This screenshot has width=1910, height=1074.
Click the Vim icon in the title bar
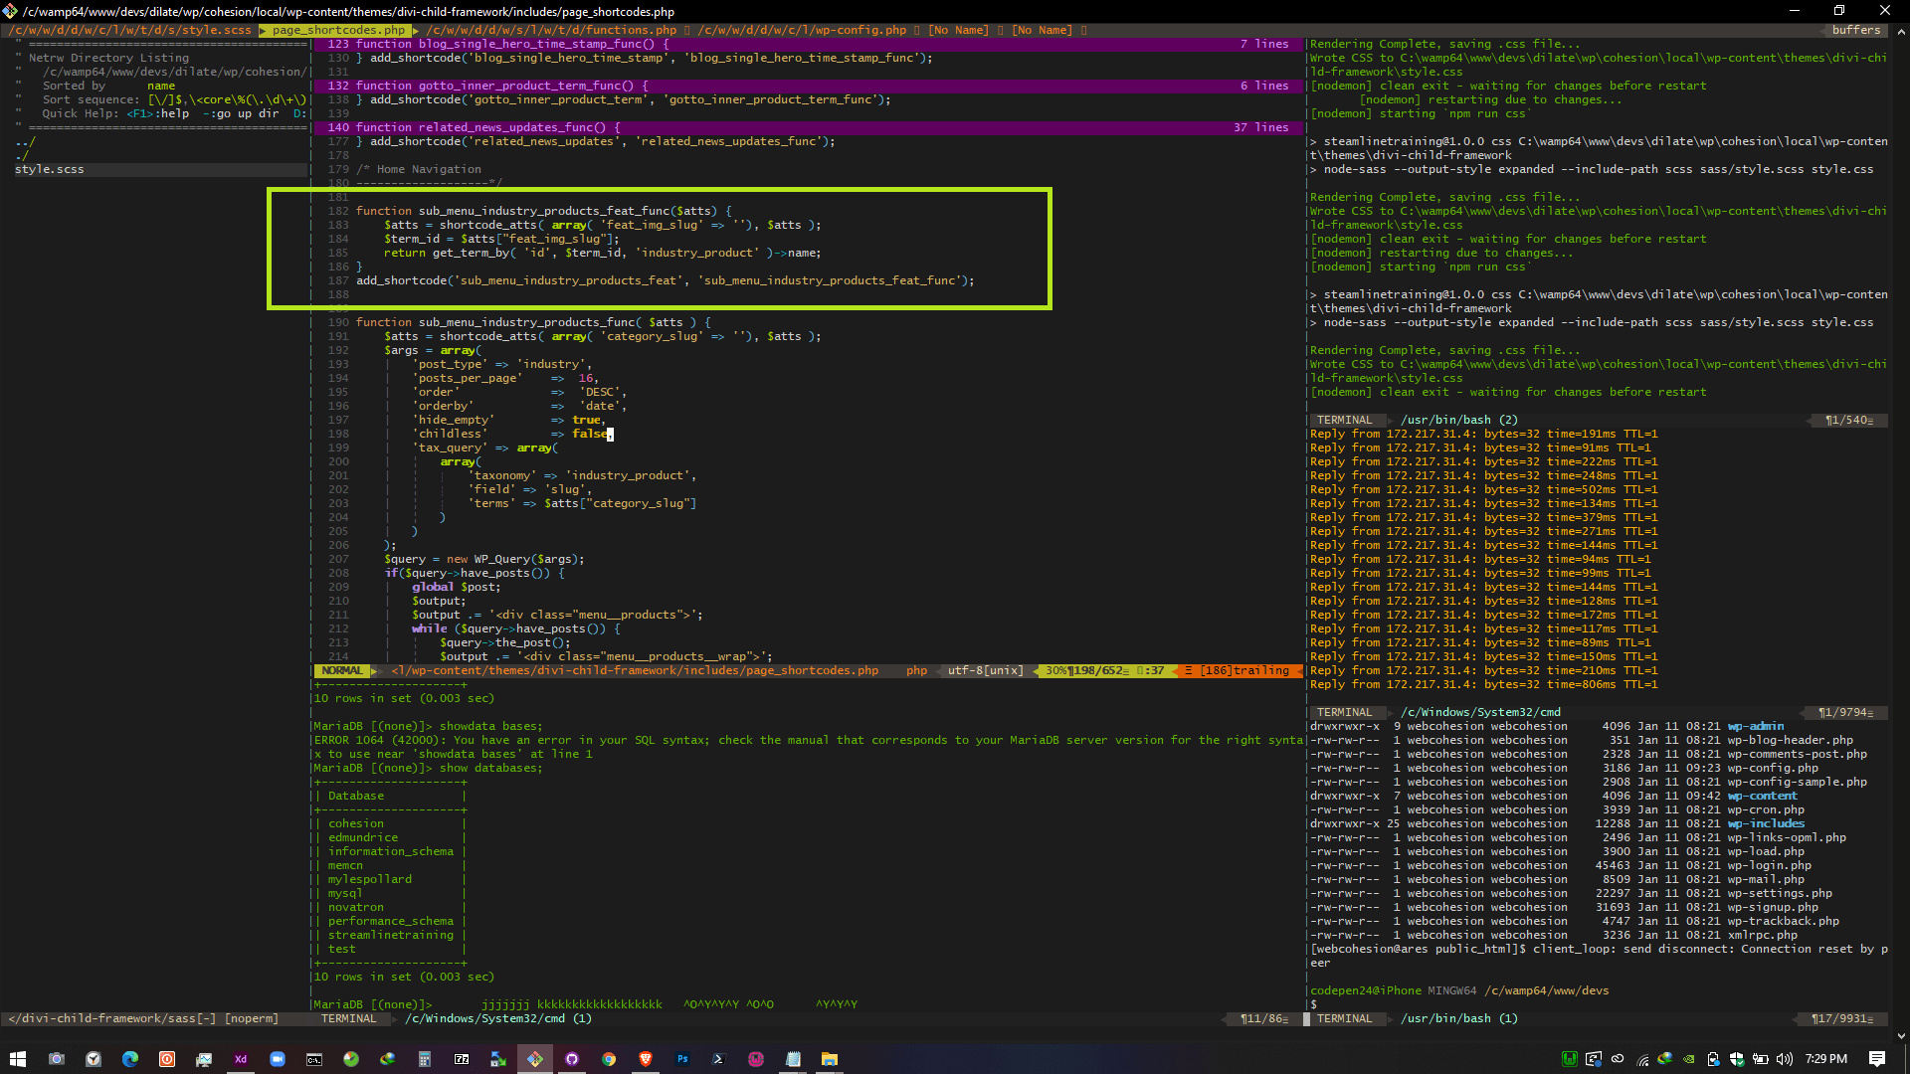[10, 11]
